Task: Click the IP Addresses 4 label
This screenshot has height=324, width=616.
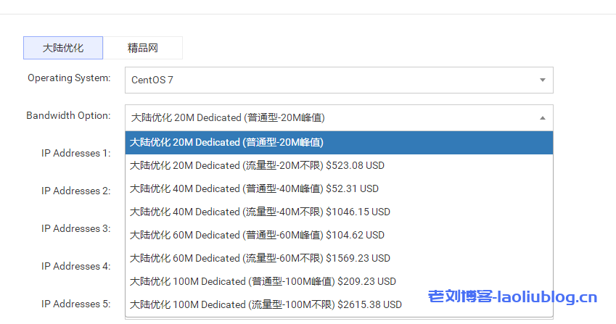Action: coord(75,266)
